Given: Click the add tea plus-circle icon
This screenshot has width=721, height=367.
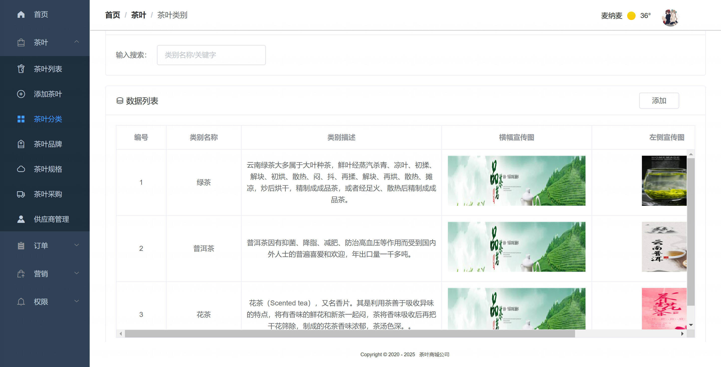Looking at the screenshot, I should (x=21, y=94).
